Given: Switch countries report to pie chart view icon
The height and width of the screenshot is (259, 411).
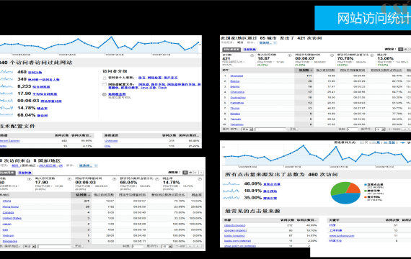Looking at the screenshot, I should pos(190,173).
